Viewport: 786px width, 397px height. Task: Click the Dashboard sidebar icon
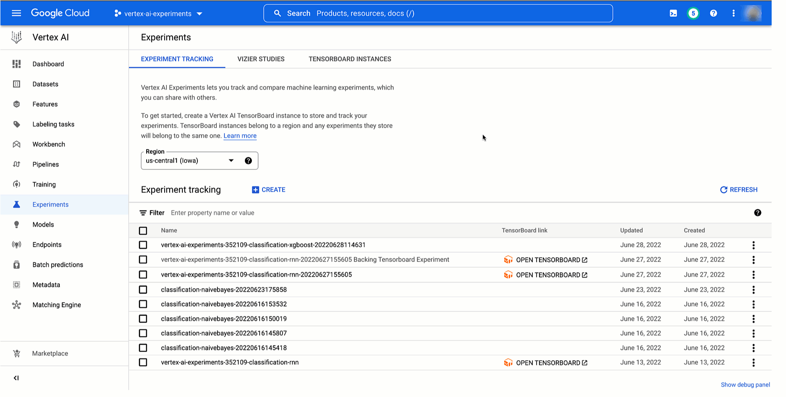[x=16, y=64]
